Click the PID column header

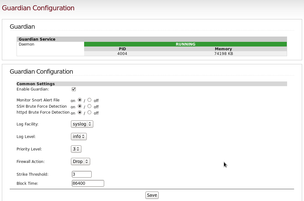coord(122,49)
